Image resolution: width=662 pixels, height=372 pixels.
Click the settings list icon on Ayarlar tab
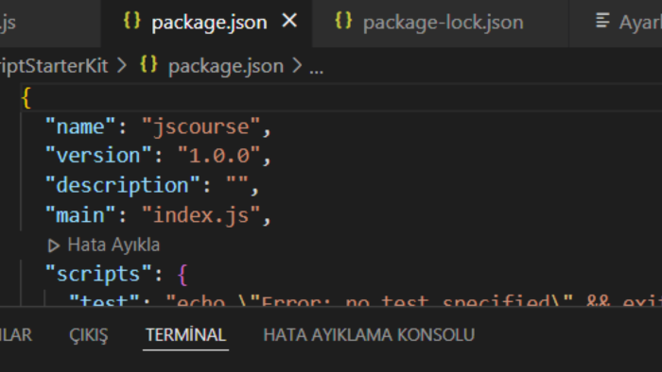[602, 20]
